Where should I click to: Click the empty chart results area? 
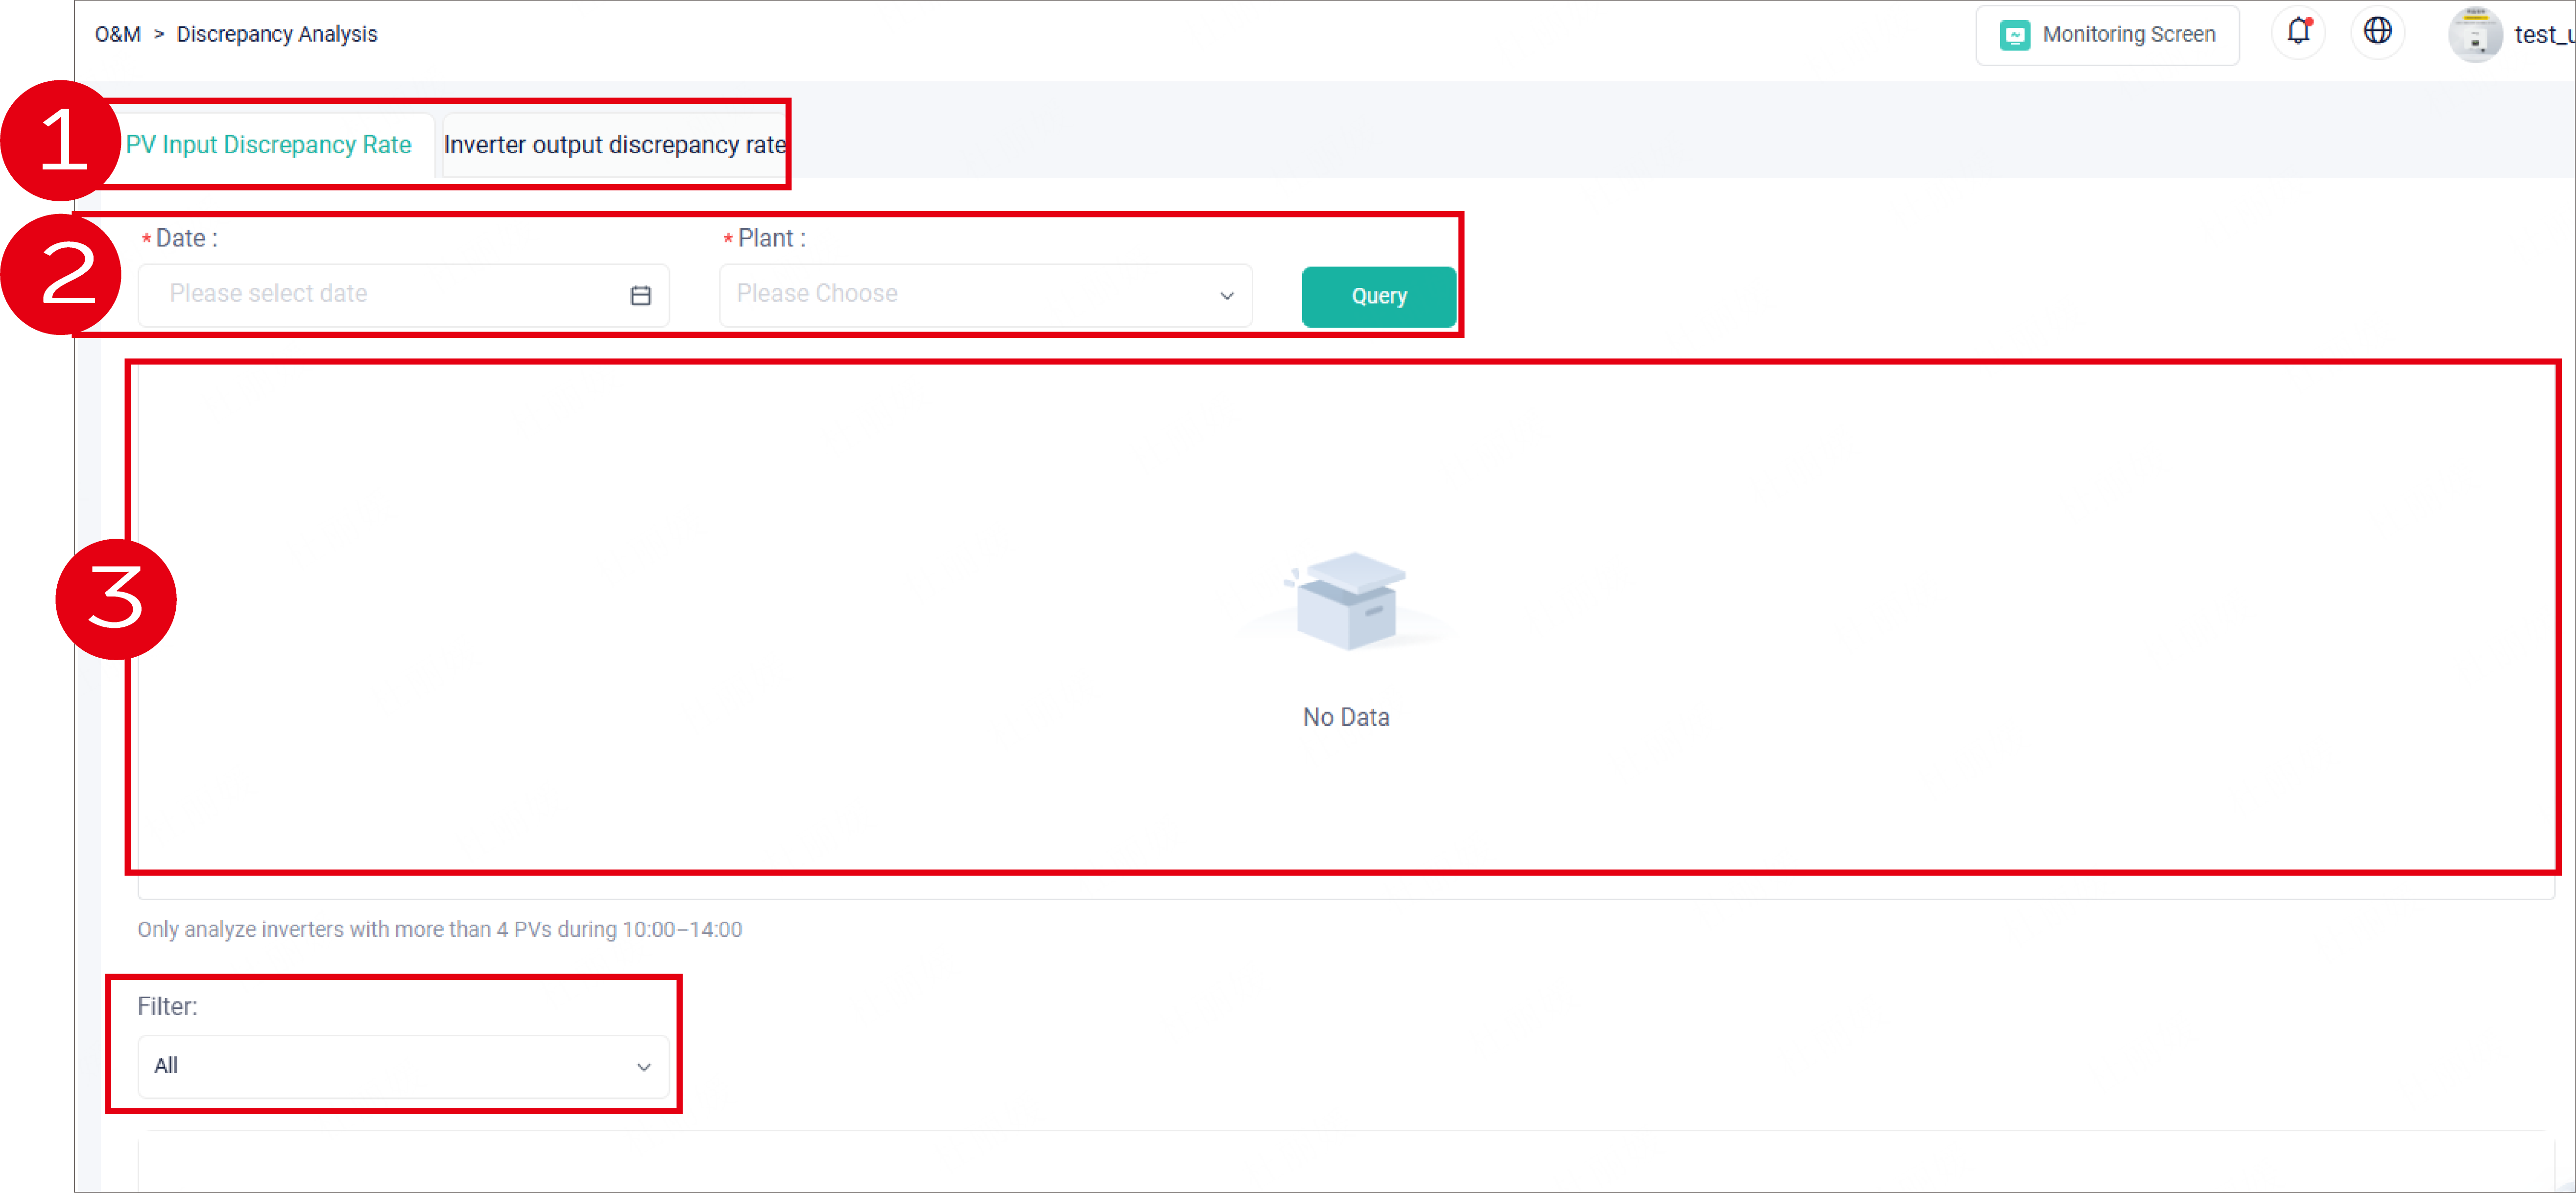[x=1345, y=620]
